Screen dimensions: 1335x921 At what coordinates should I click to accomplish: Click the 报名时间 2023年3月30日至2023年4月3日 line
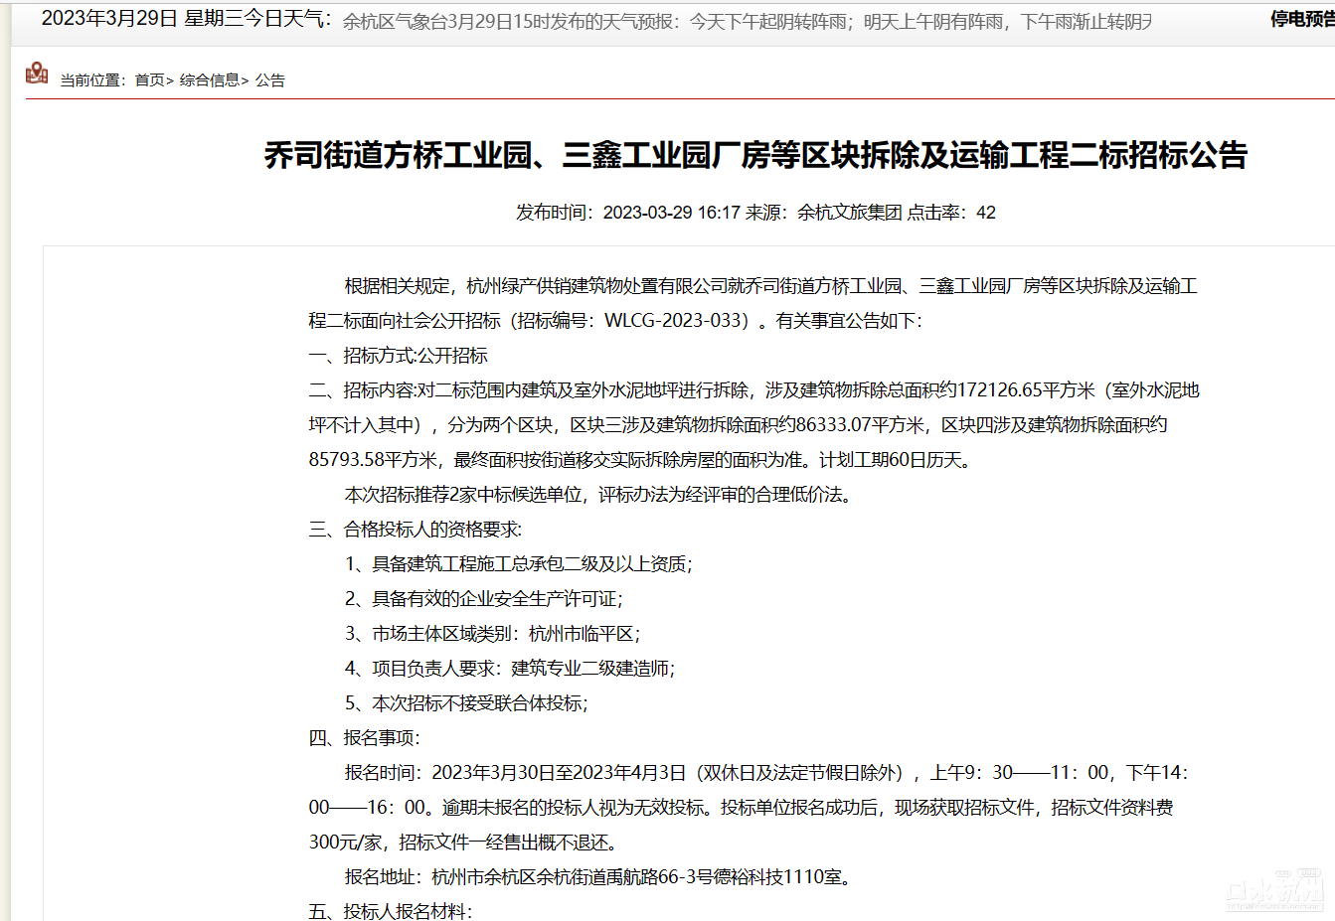[766, 773]
